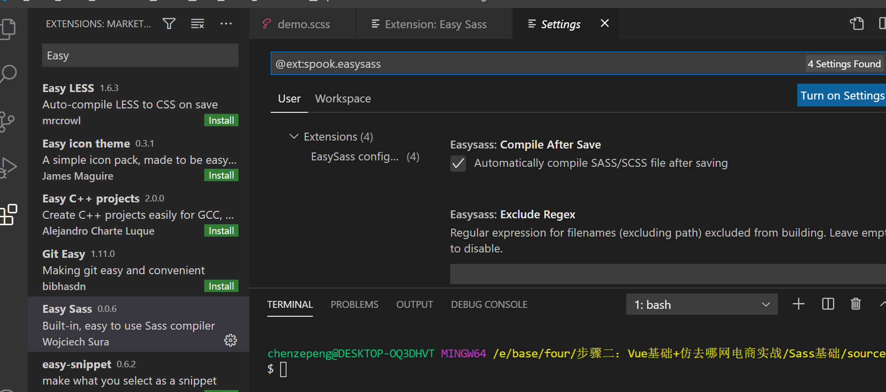Open the Easy icon theme title
The width and height of the screenshot is (886, 392).
click(86, 144)
